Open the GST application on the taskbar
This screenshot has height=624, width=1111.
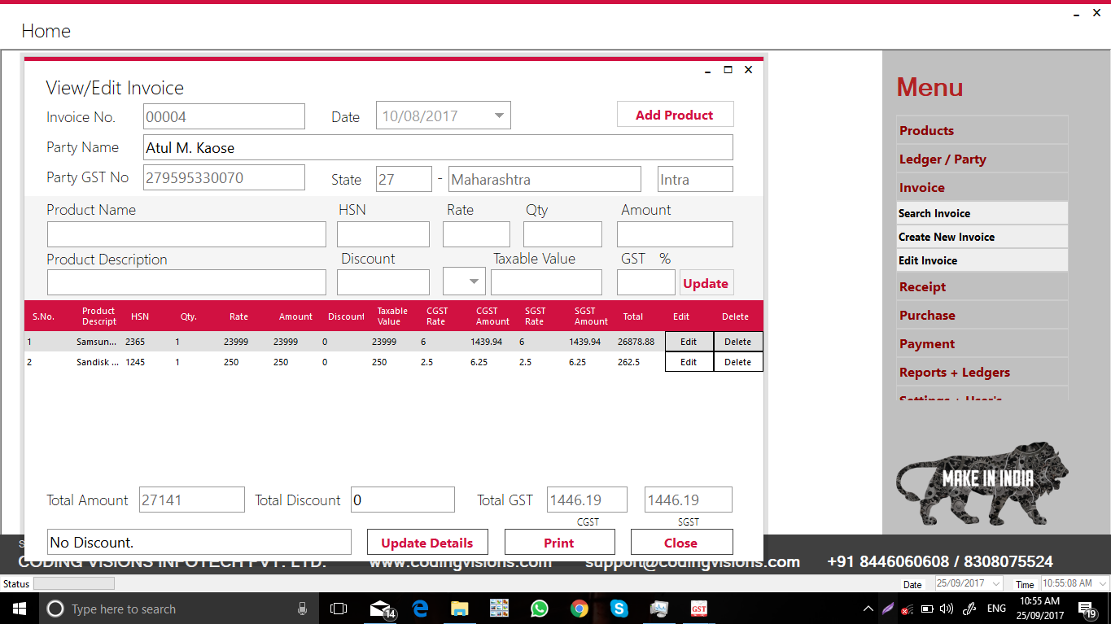(x=698, y=609)
